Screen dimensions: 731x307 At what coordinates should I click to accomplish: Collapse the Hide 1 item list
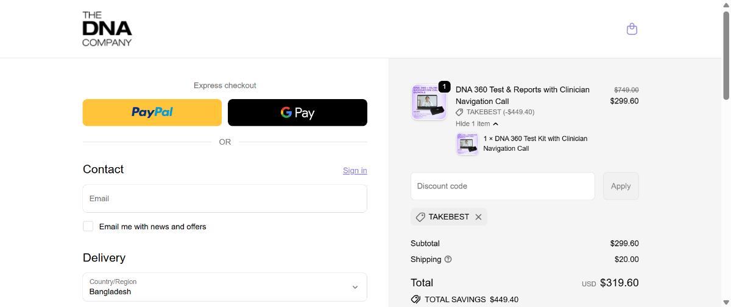click(x=477, y=124)
